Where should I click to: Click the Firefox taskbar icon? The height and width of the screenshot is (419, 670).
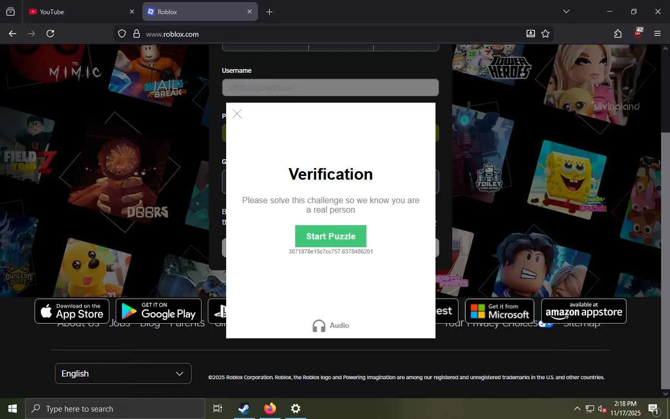click(270, 409)
